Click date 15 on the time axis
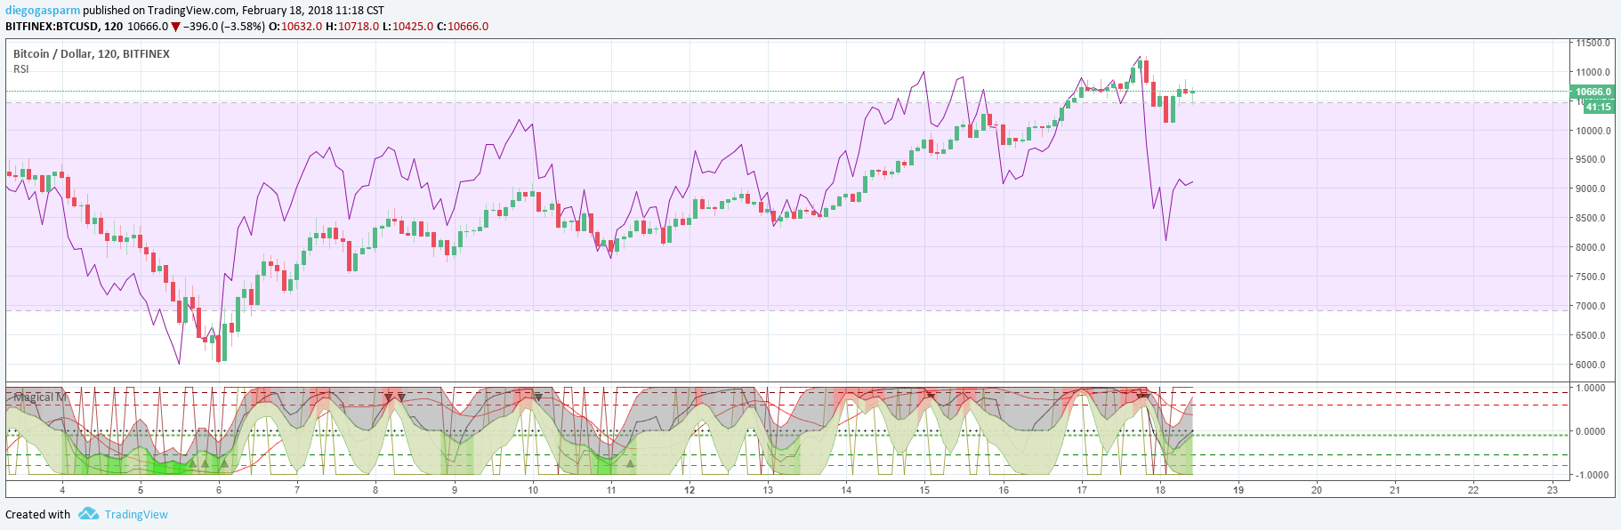 pyautogui.click(x=925, y=489)
